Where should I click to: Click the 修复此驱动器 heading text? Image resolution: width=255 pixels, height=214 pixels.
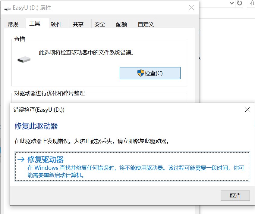[x=36, y=126]
